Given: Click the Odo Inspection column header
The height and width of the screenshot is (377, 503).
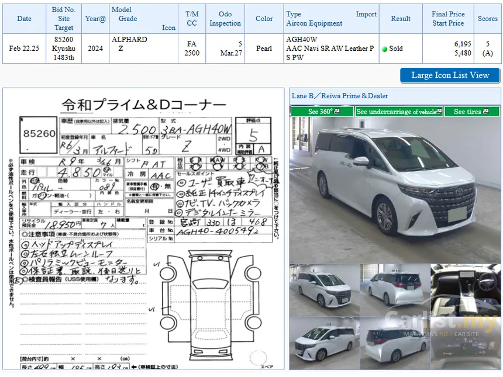Looking at the screenshot, I should (x=225, y=19).
